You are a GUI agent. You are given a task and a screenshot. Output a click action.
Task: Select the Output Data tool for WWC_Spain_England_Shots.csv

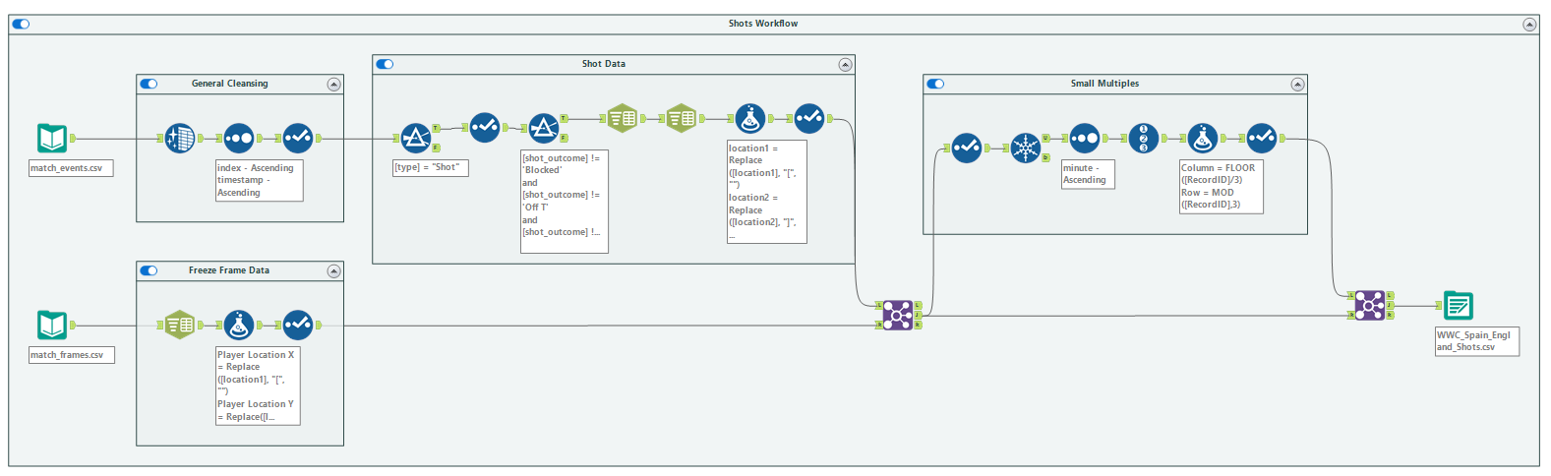pos(1458,306)
